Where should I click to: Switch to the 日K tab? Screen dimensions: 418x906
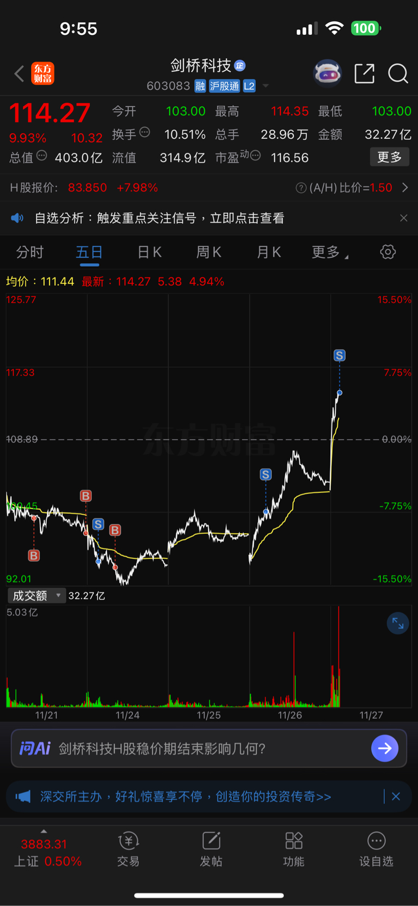(150, 252)
